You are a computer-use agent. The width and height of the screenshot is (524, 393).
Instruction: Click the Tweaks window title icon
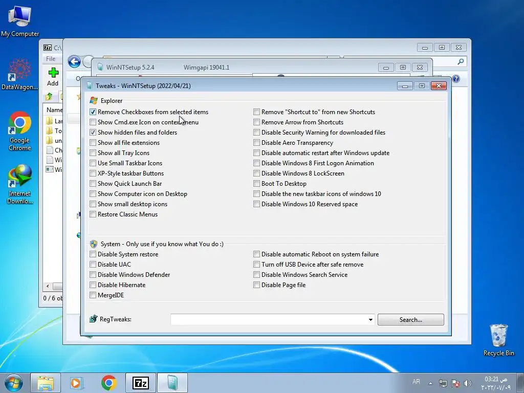[89, 85]
